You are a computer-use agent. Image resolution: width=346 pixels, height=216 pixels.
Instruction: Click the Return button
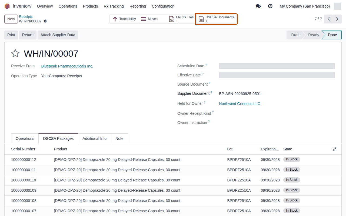(28, 35)
